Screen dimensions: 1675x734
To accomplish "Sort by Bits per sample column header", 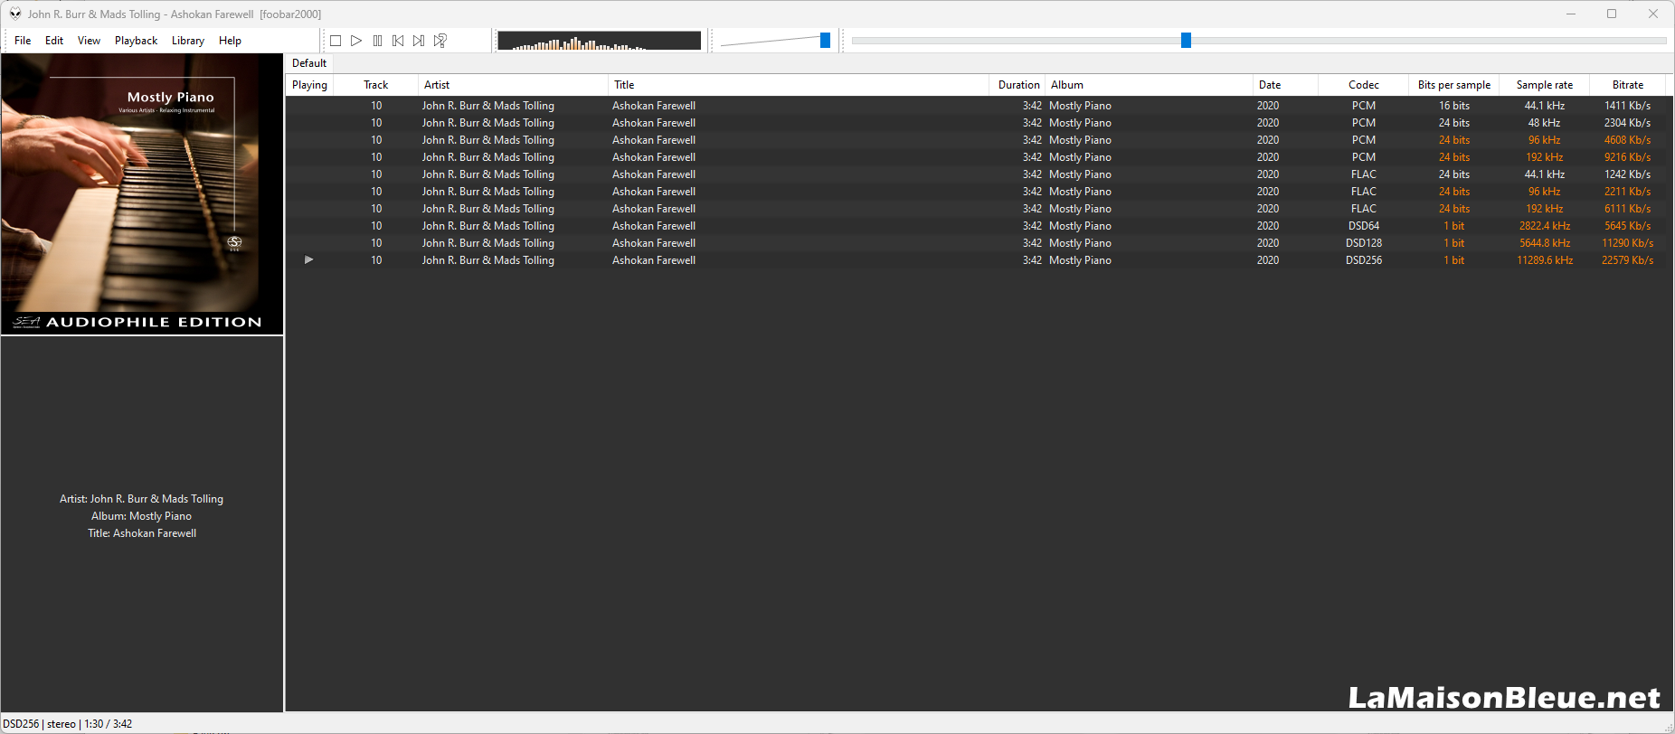I will point(1454,85).
